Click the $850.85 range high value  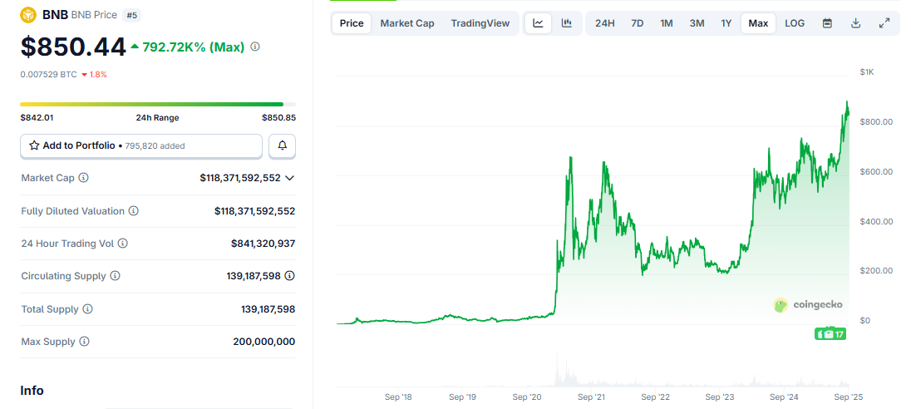(279, 117)
